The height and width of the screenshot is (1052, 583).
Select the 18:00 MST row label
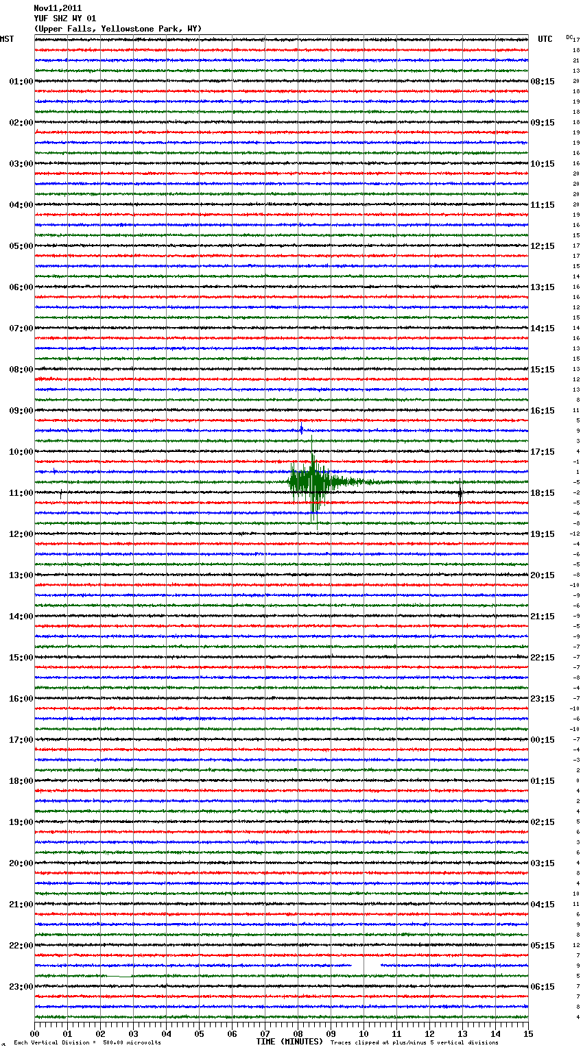21,781
